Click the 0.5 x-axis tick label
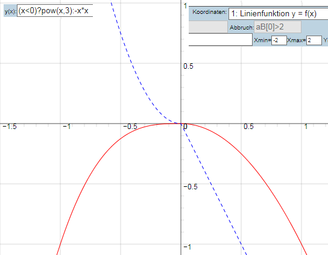Image resolution: width=328 pixels, height=255 pixels. tap(248, 127)
